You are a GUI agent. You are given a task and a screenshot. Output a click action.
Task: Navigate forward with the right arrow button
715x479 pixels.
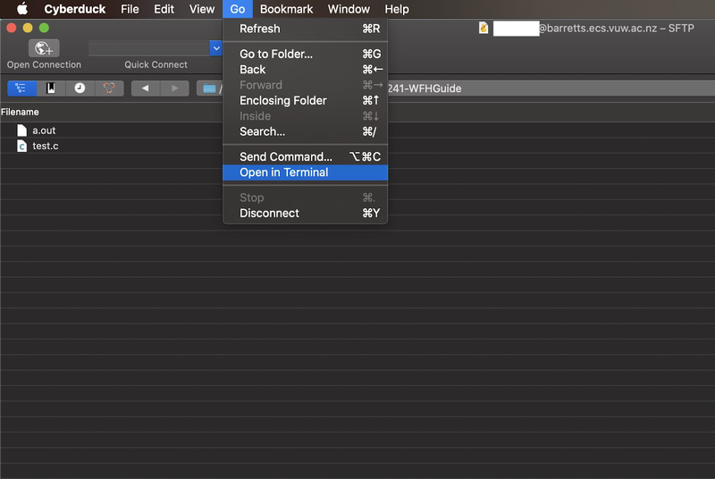174,88
